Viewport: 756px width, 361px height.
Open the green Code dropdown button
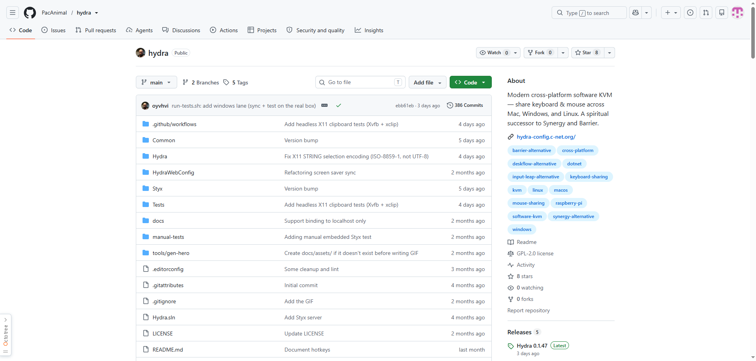(x=471, y=82)
